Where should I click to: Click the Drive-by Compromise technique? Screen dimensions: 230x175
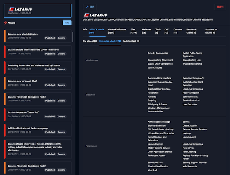158,53
